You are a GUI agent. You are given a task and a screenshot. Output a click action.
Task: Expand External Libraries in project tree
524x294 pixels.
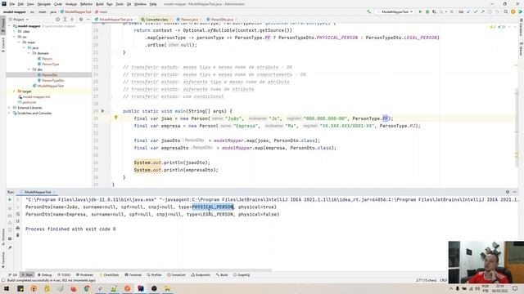click(10, 108)
